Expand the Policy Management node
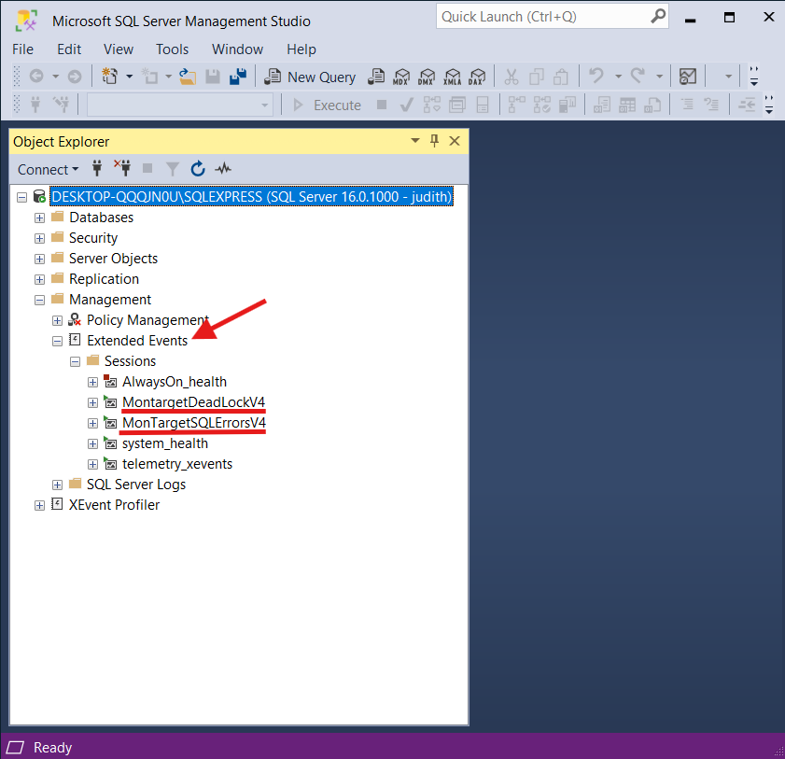 58,320
